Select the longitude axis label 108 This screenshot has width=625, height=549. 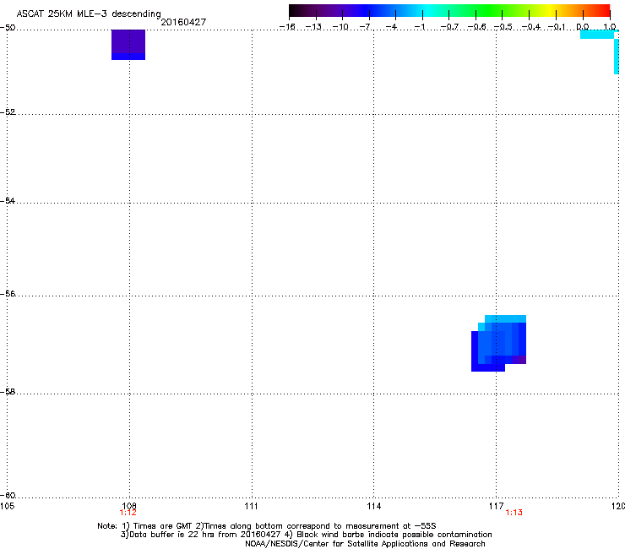pyautogui.click(x=129, y=506)
